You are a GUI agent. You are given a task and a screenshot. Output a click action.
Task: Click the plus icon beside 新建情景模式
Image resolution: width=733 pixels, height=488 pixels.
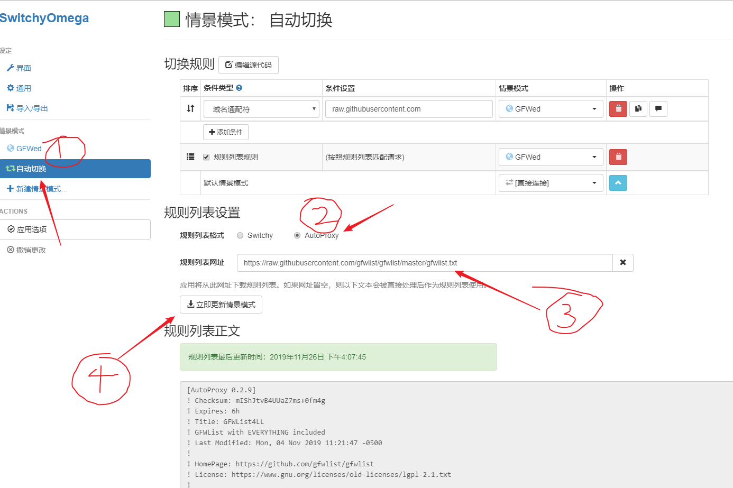(x=10, y=189)
